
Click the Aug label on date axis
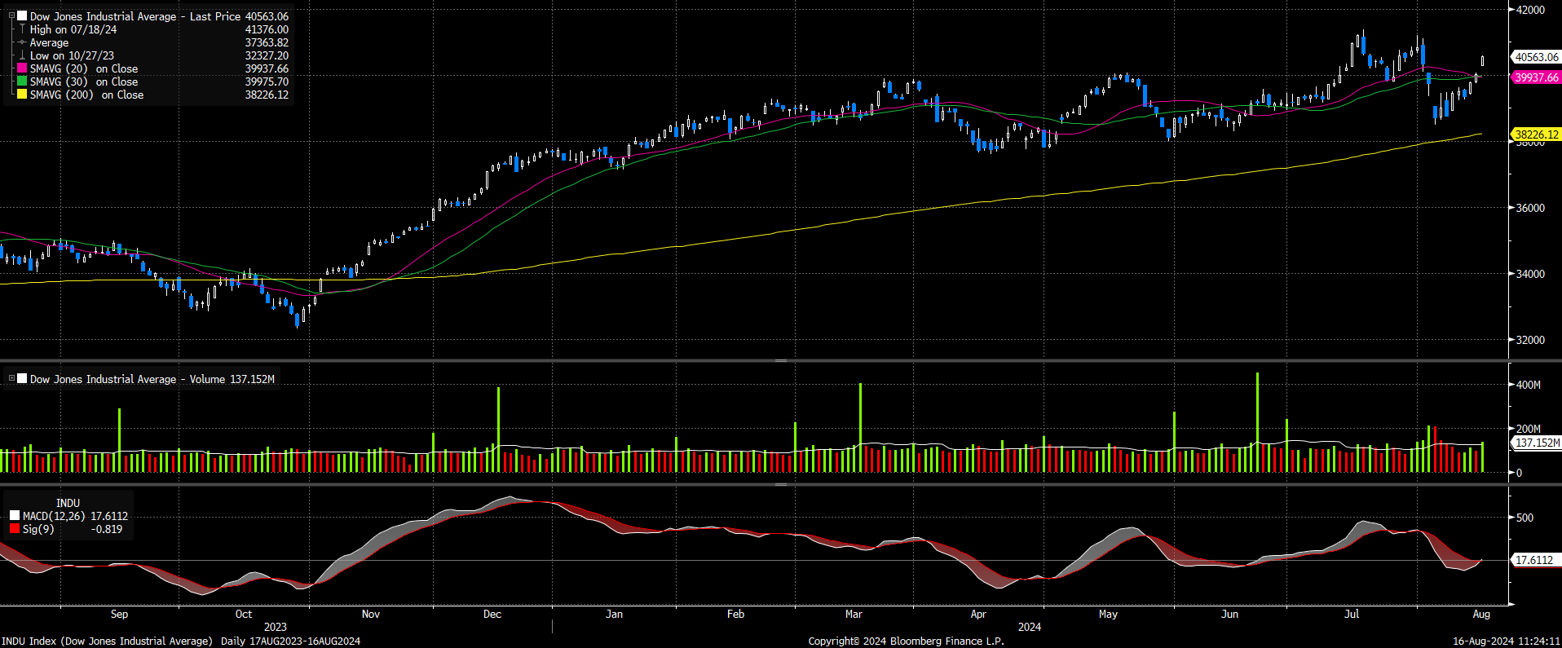click(1481, 614)
